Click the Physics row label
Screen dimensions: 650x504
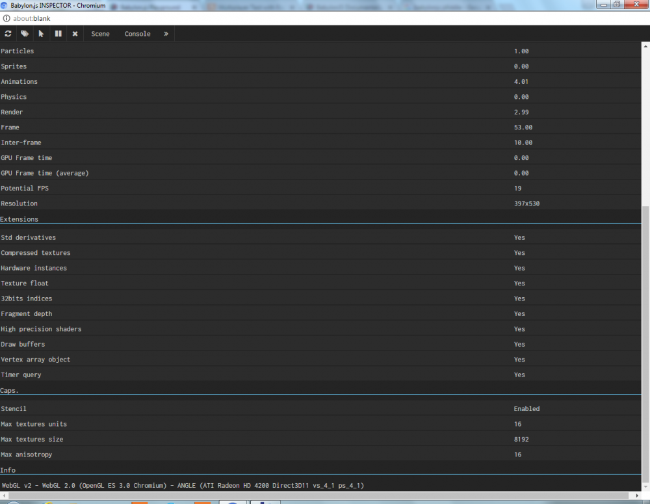[14, 97]
